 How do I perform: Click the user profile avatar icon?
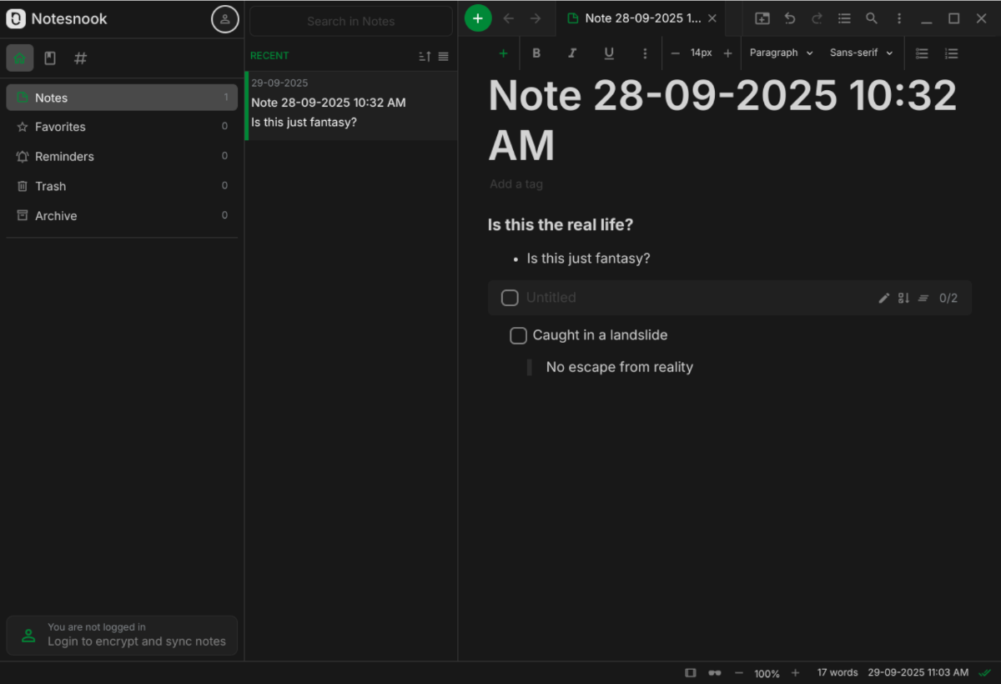click(224, 19)
